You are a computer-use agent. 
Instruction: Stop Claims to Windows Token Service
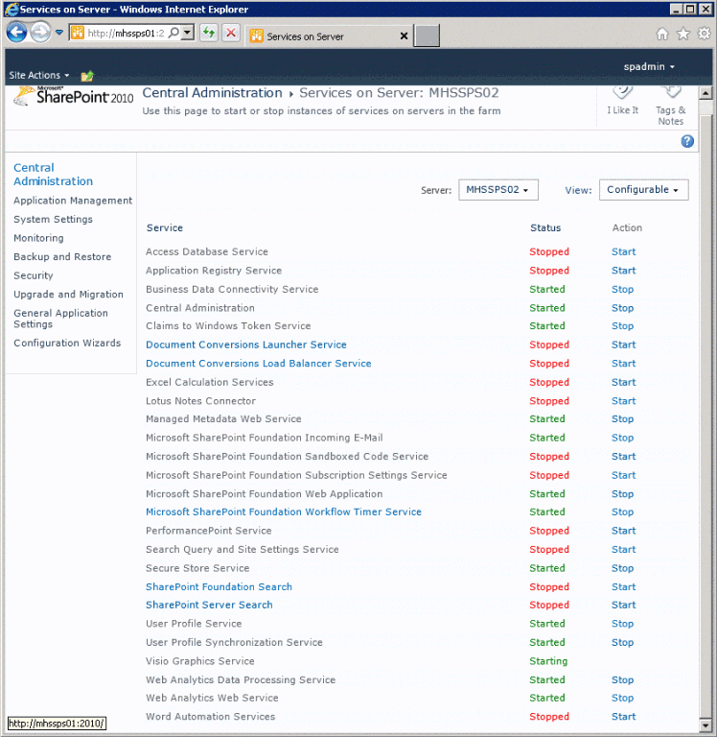[x=623, y=326]
